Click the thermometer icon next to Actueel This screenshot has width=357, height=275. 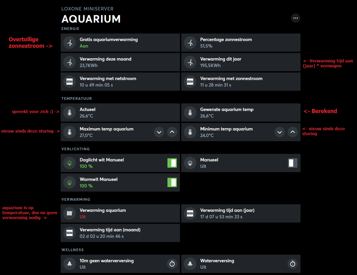[70, 113]
